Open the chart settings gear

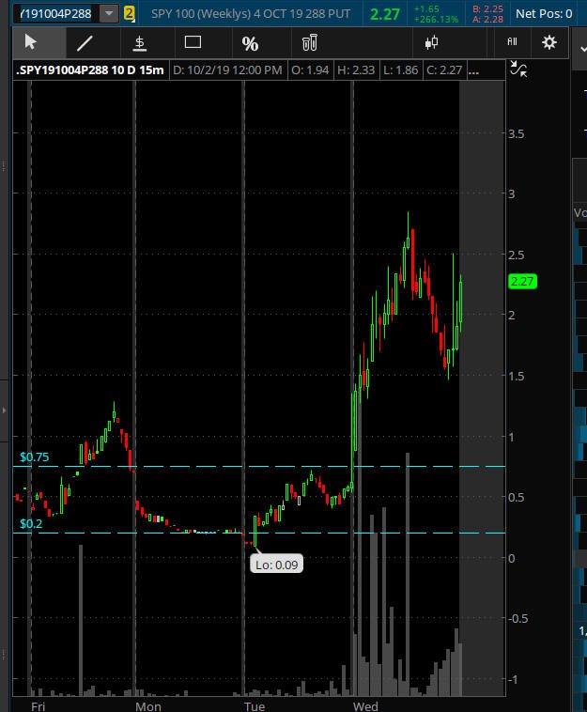click(549, 42)
